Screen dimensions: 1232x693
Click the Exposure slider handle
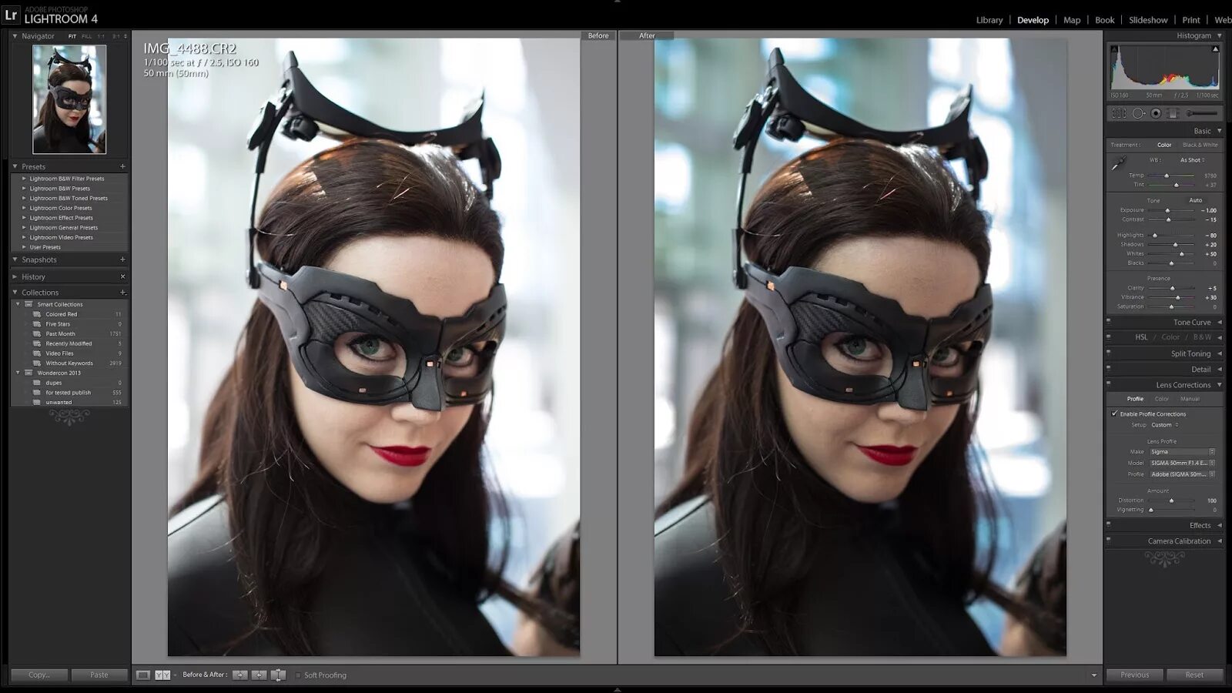click(1167, 210)
